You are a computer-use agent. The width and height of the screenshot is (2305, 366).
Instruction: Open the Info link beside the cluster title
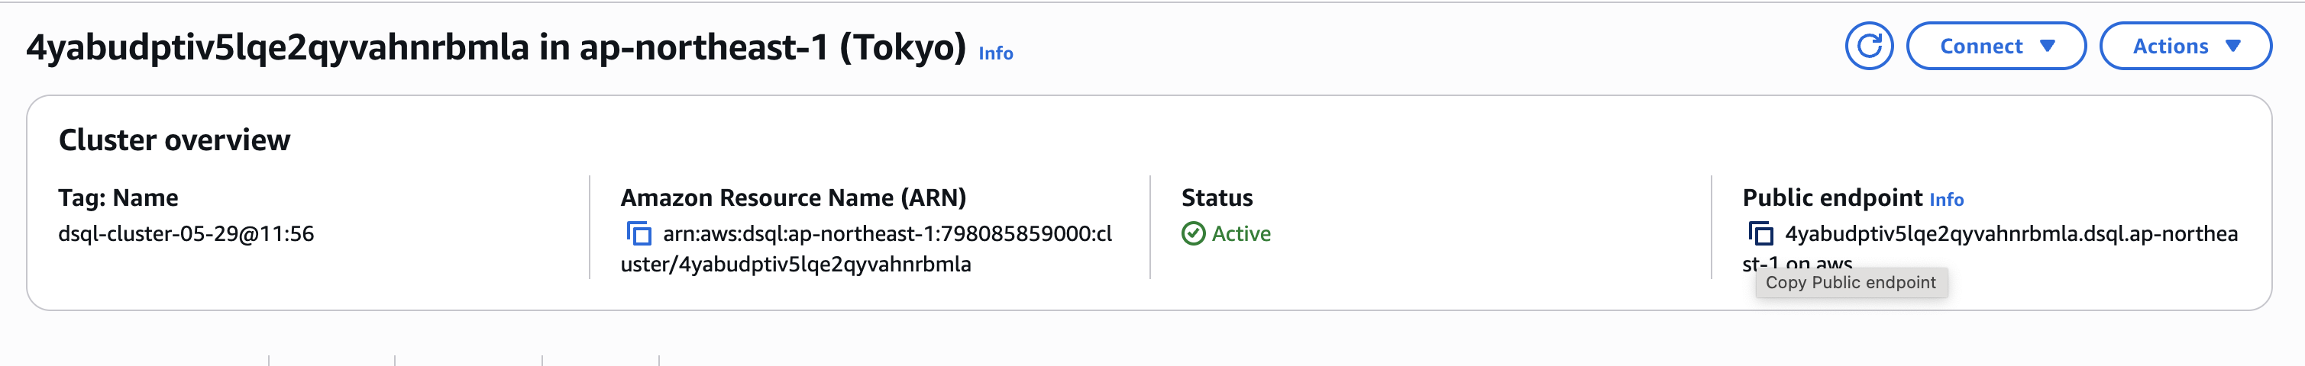[x=995, y=53]
